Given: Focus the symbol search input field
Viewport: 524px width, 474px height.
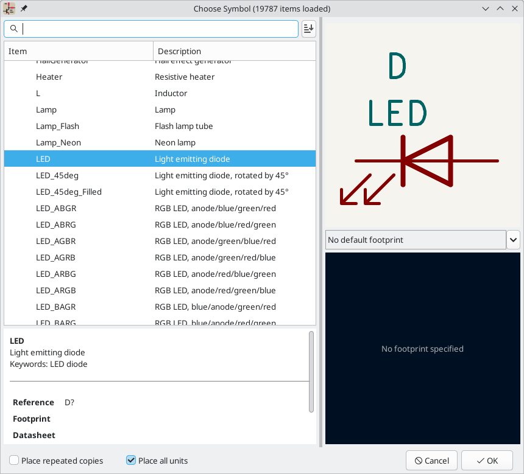Looking at the screenshot, I should point(158,29).
